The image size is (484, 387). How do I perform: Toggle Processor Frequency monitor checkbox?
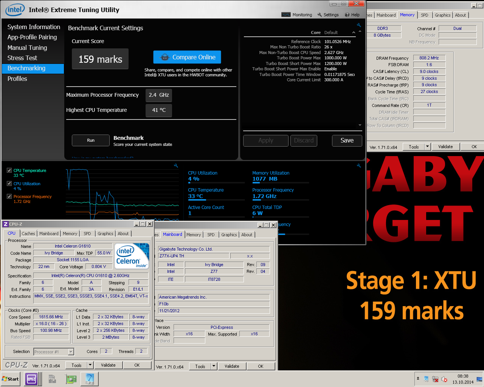coord(9,197)
